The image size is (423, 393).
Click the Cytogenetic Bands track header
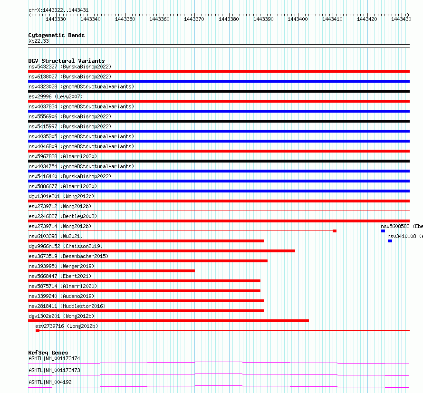pos(57,35)
